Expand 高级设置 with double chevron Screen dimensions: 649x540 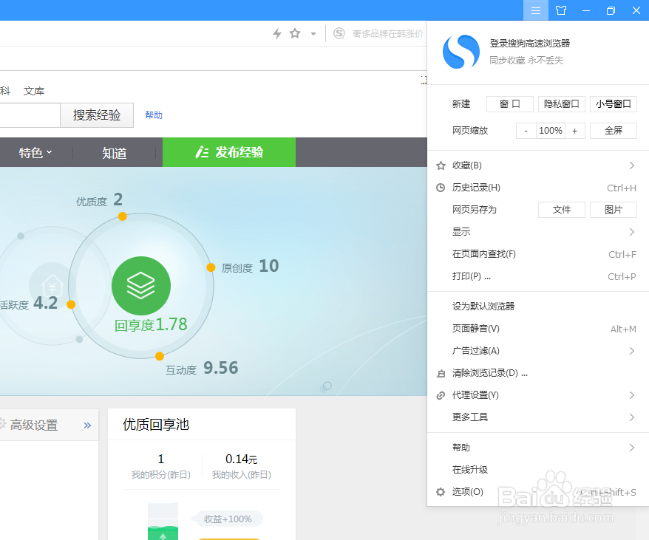tap(87, 425)
